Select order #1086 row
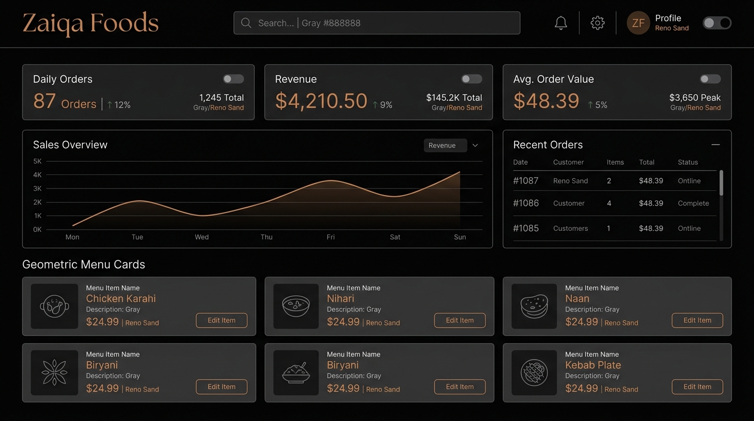The width and height of the screenshot is (754, 421). [x=614, y=203]
